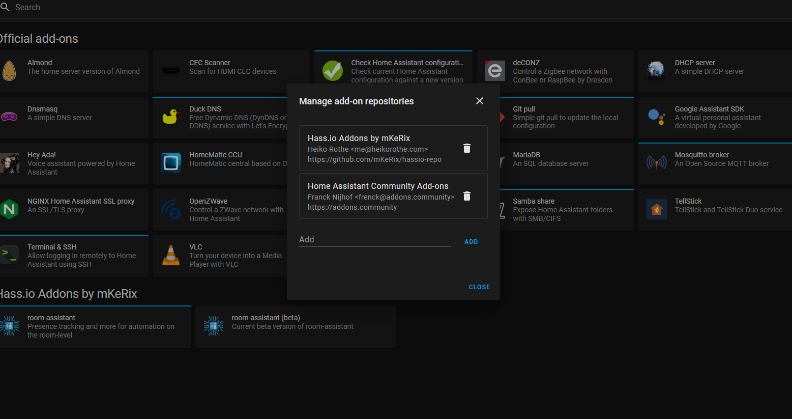Click the Google Assistant SDK icon
This screenshot has height=419, width=792.
click(x=657, y=117)
